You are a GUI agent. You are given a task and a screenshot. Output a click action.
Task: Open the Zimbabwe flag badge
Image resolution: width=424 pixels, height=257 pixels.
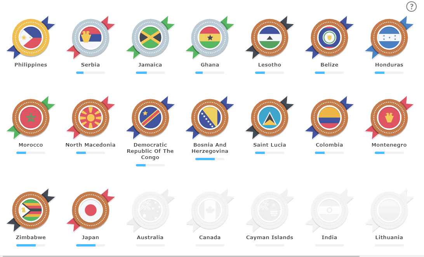31,210
